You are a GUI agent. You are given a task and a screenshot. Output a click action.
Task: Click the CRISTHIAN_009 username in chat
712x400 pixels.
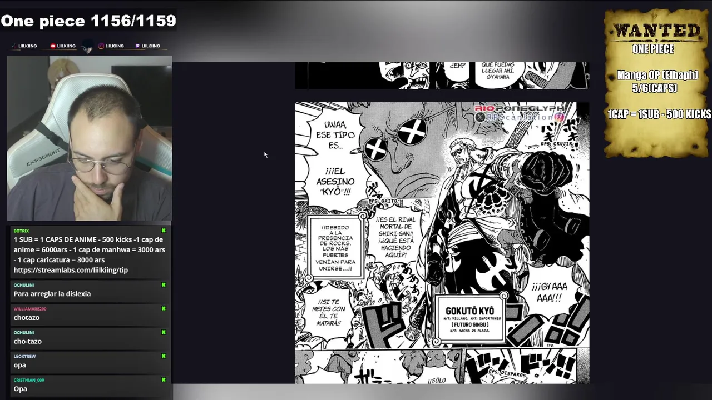(x=29, y=380)
